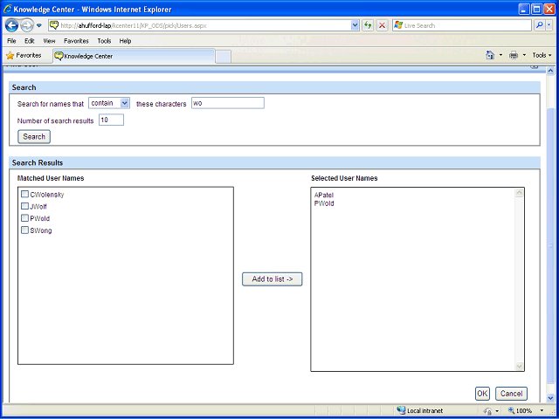Check the CWolensky checkbox
The image size is (559, 419).
(25, 194)
